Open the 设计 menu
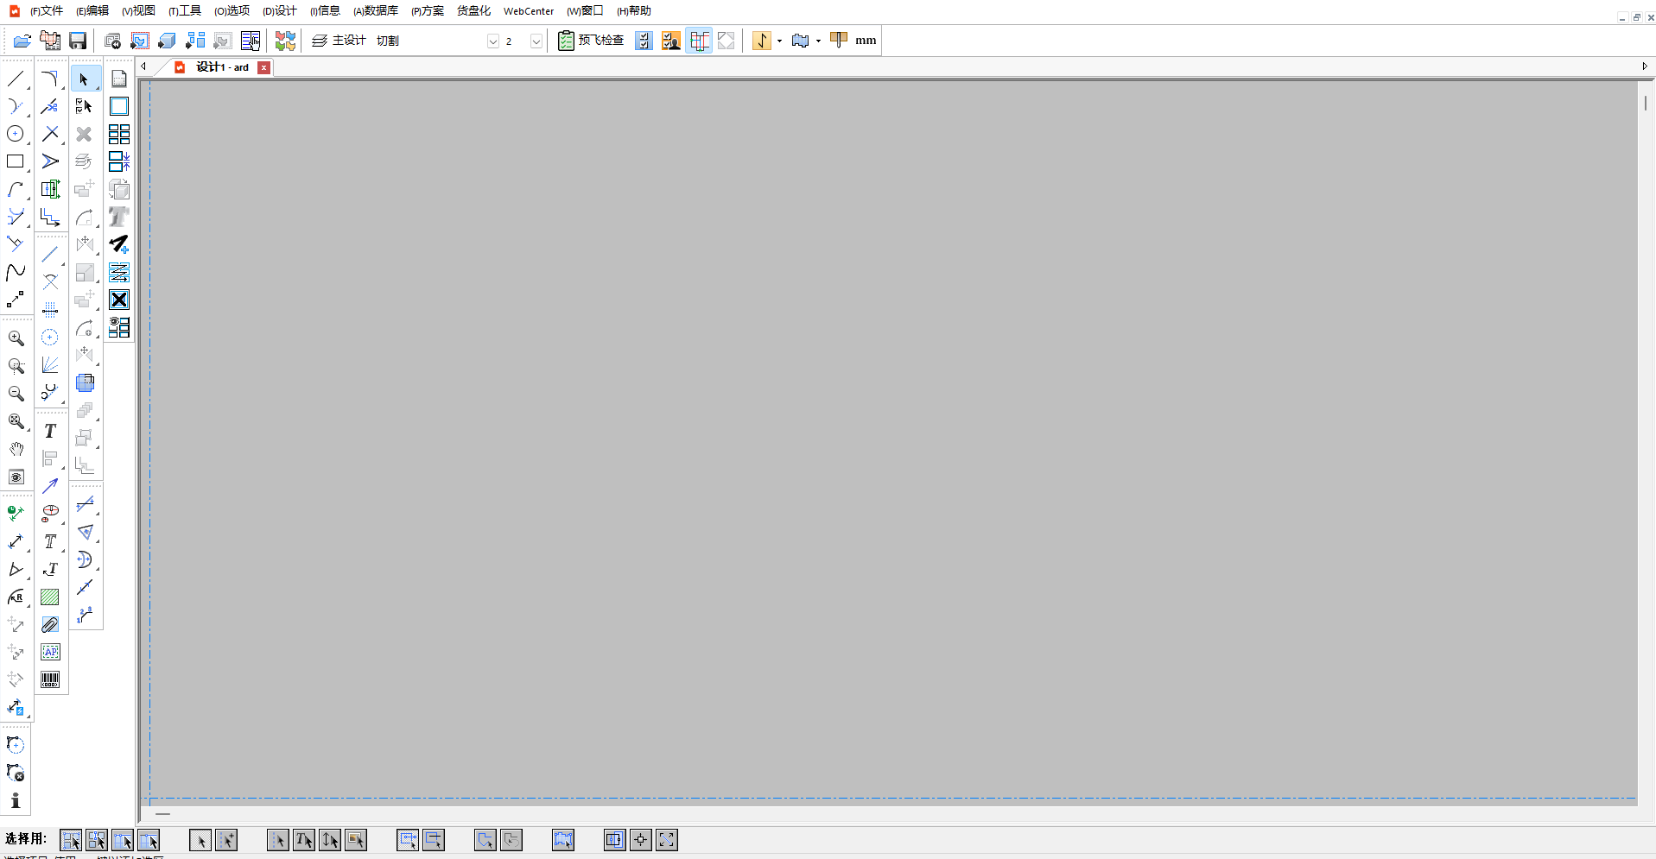 click(280, 11)
